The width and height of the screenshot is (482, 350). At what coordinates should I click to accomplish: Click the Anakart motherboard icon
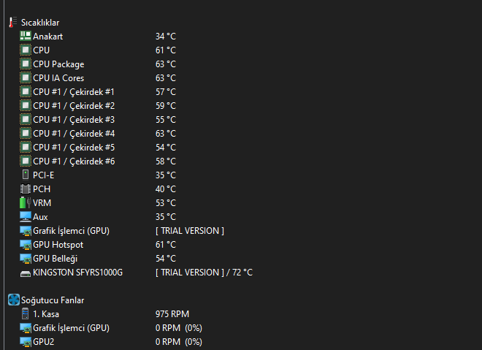tap(26, 37)
